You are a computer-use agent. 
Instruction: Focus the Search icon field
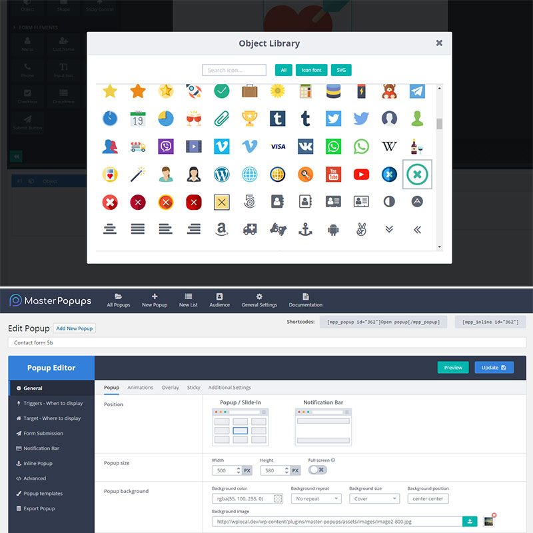click(235, 70)
